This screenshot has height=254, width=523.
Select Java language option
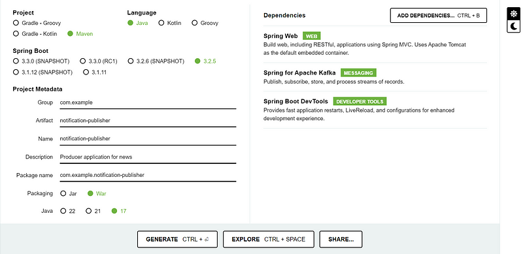point(138,23)
